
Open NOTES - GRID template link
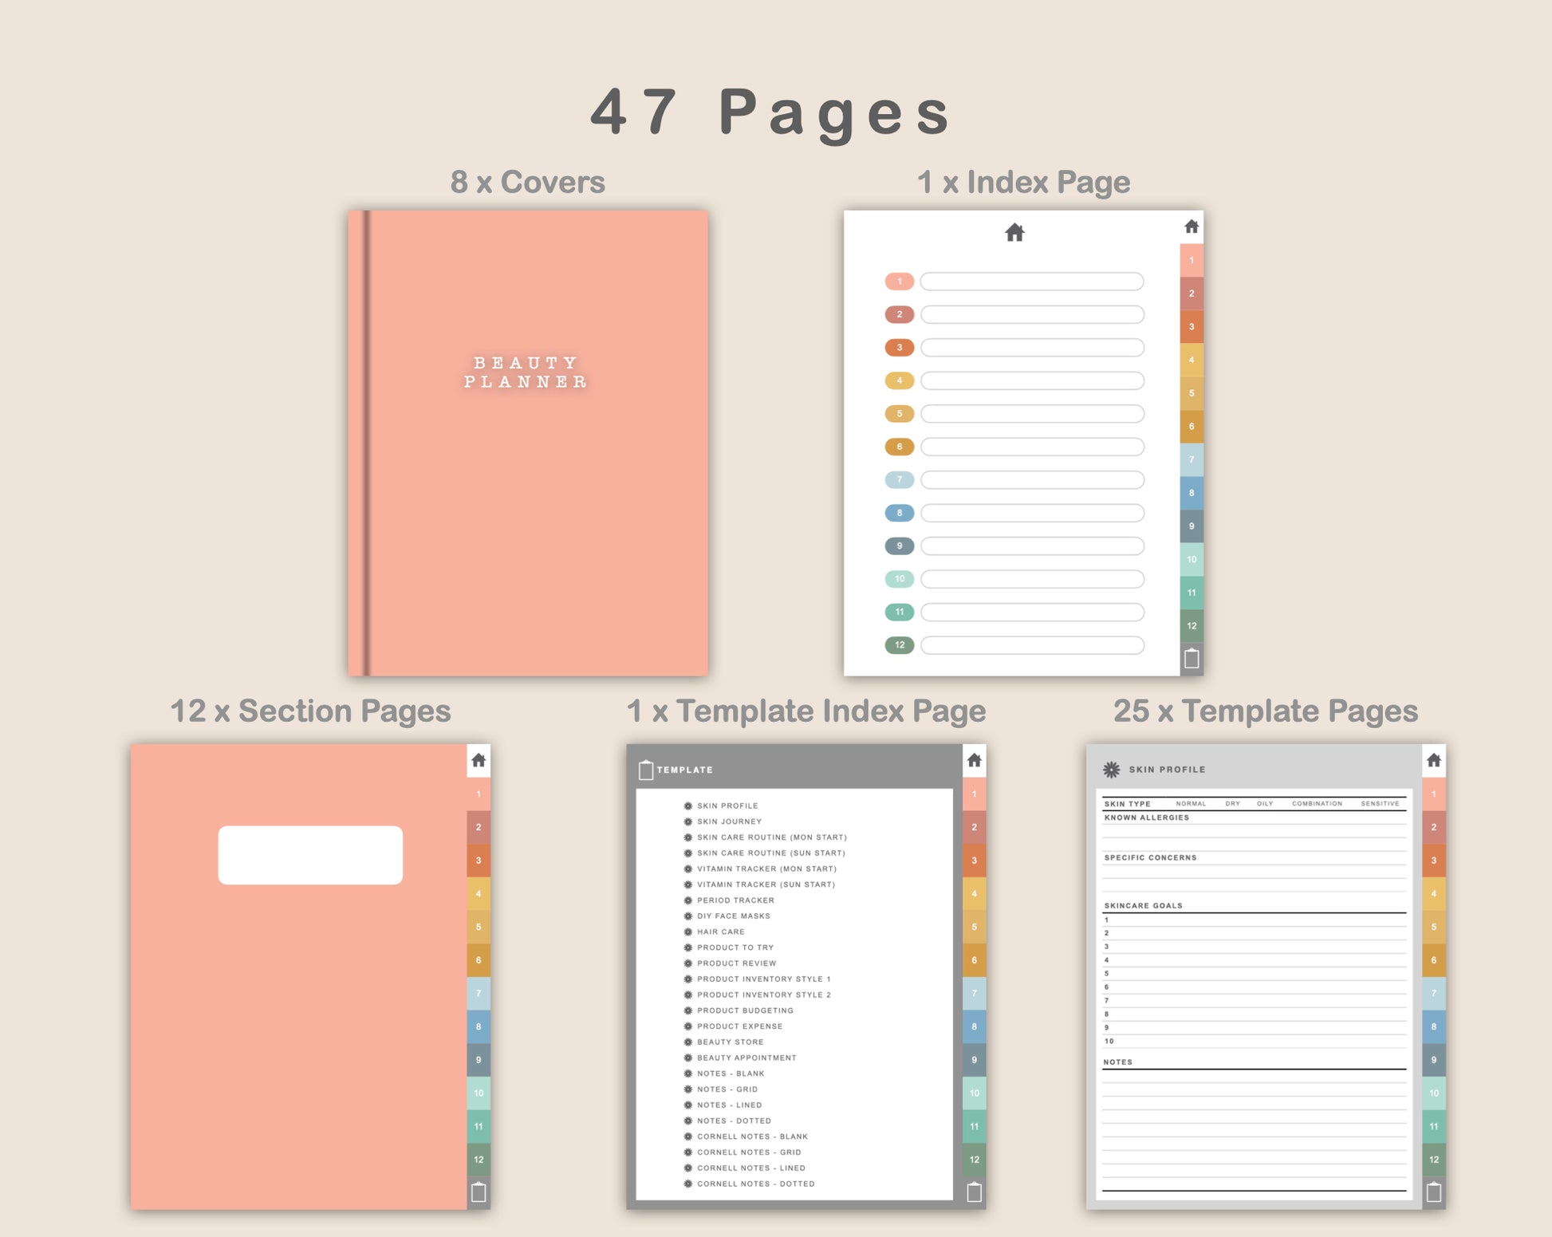727,1089
